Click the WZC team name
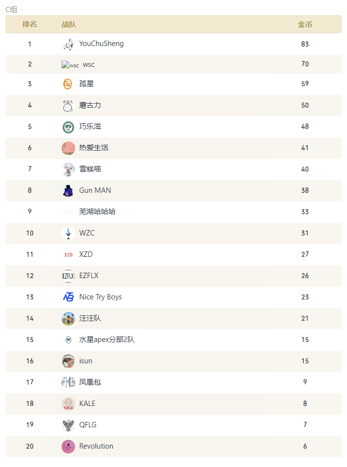Image resolution: width=347 pixels, height=467 pixels. 87,233
